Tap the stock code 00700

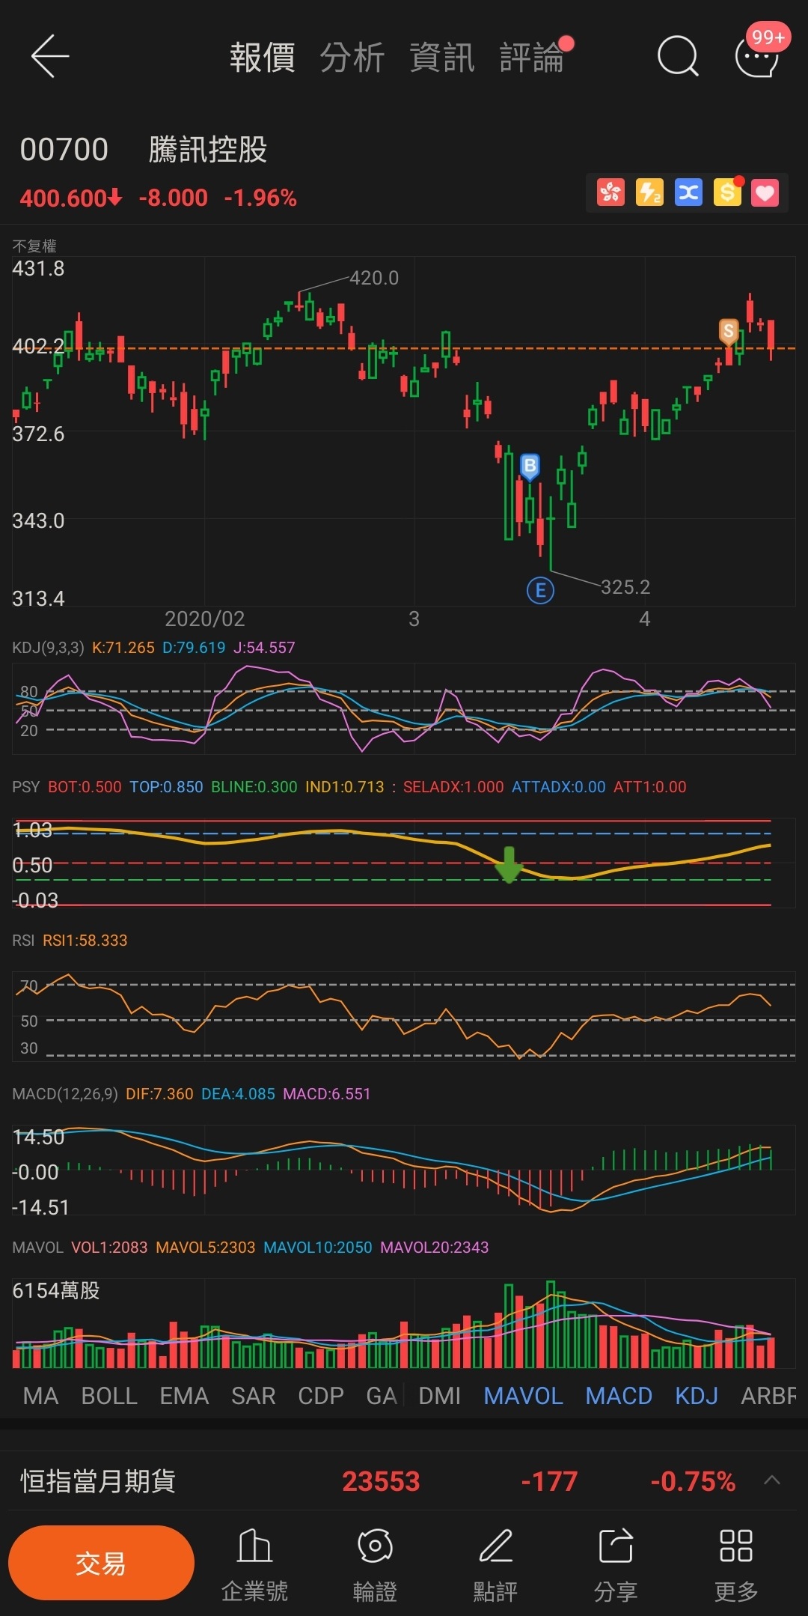64,150
